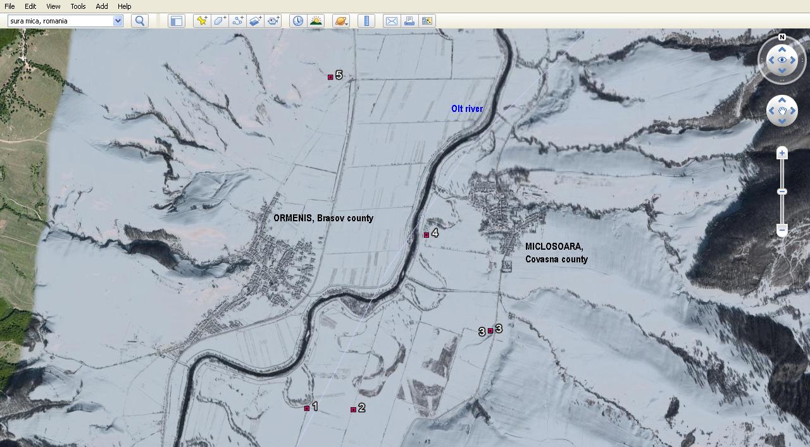Click the zoom slider handle

click(x=782, y=192)
